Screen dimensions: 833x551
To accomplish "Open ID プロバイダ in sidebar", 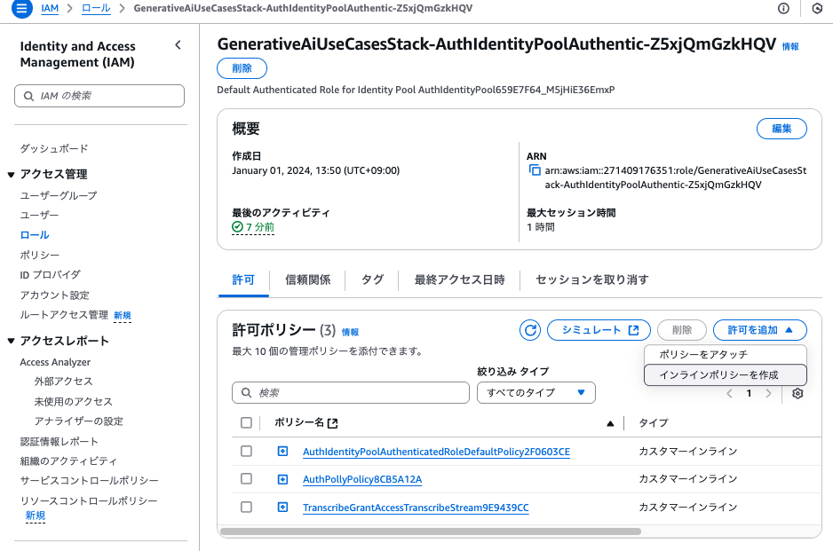I will click(x=51, y=275).
